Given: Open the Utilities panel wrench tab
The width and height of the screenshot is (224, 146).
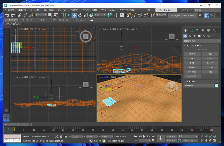Looking at the screenshot, I should point(214,30).
